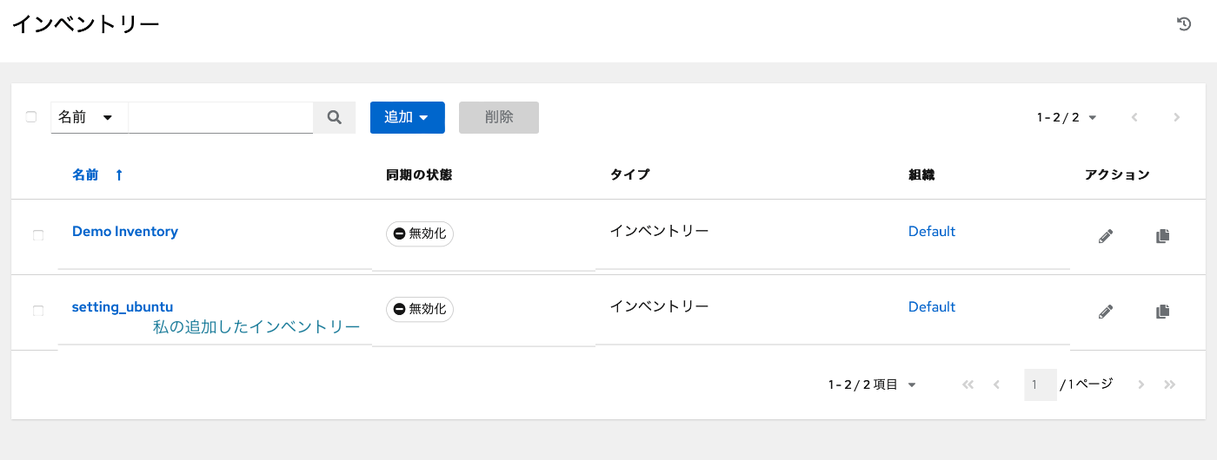Open the top 1-2/2 pagination dropdown
Screen dimensions: 1217x460
(x=1067, y=117)
